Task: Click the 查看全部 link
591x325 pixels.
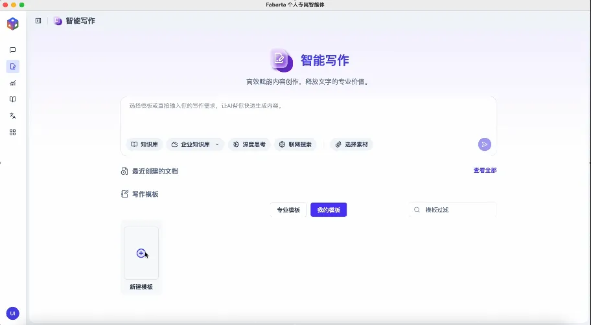Action: point(485,170)
